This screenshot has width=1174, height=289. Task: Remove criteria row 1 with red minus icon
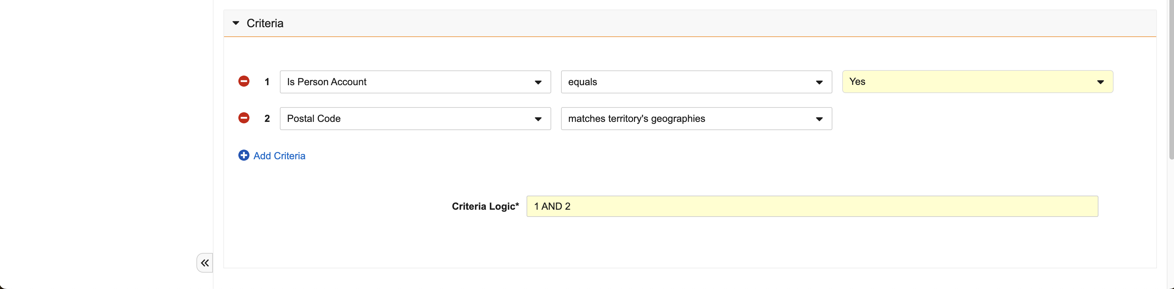244,81
